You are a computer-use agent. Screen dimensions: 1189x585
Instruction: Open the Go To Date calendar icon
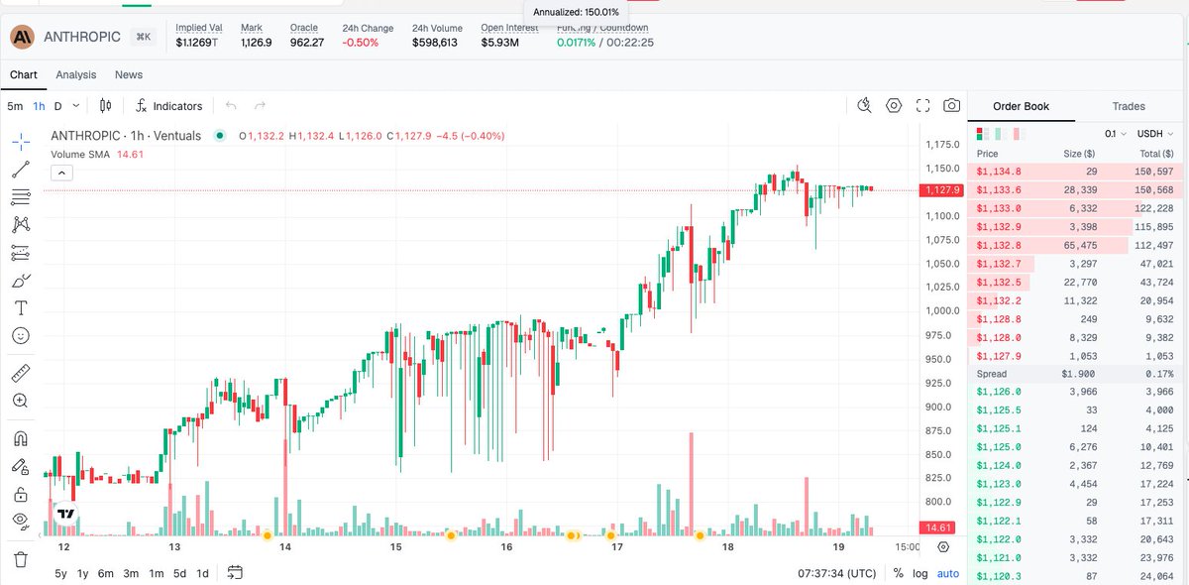click(x=236, y=572)
